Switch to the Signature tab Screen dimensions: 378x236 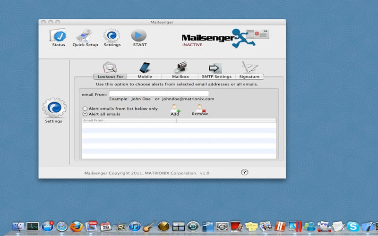[x=249, y=76]
